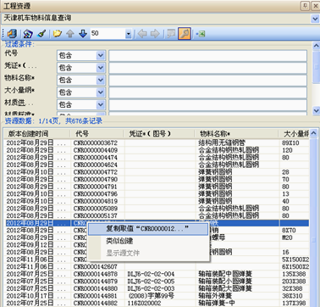Viewport: 320px width, 307px height.
Task: Click the 版本创建时间 column header
Action: click(x=37, y=134)
